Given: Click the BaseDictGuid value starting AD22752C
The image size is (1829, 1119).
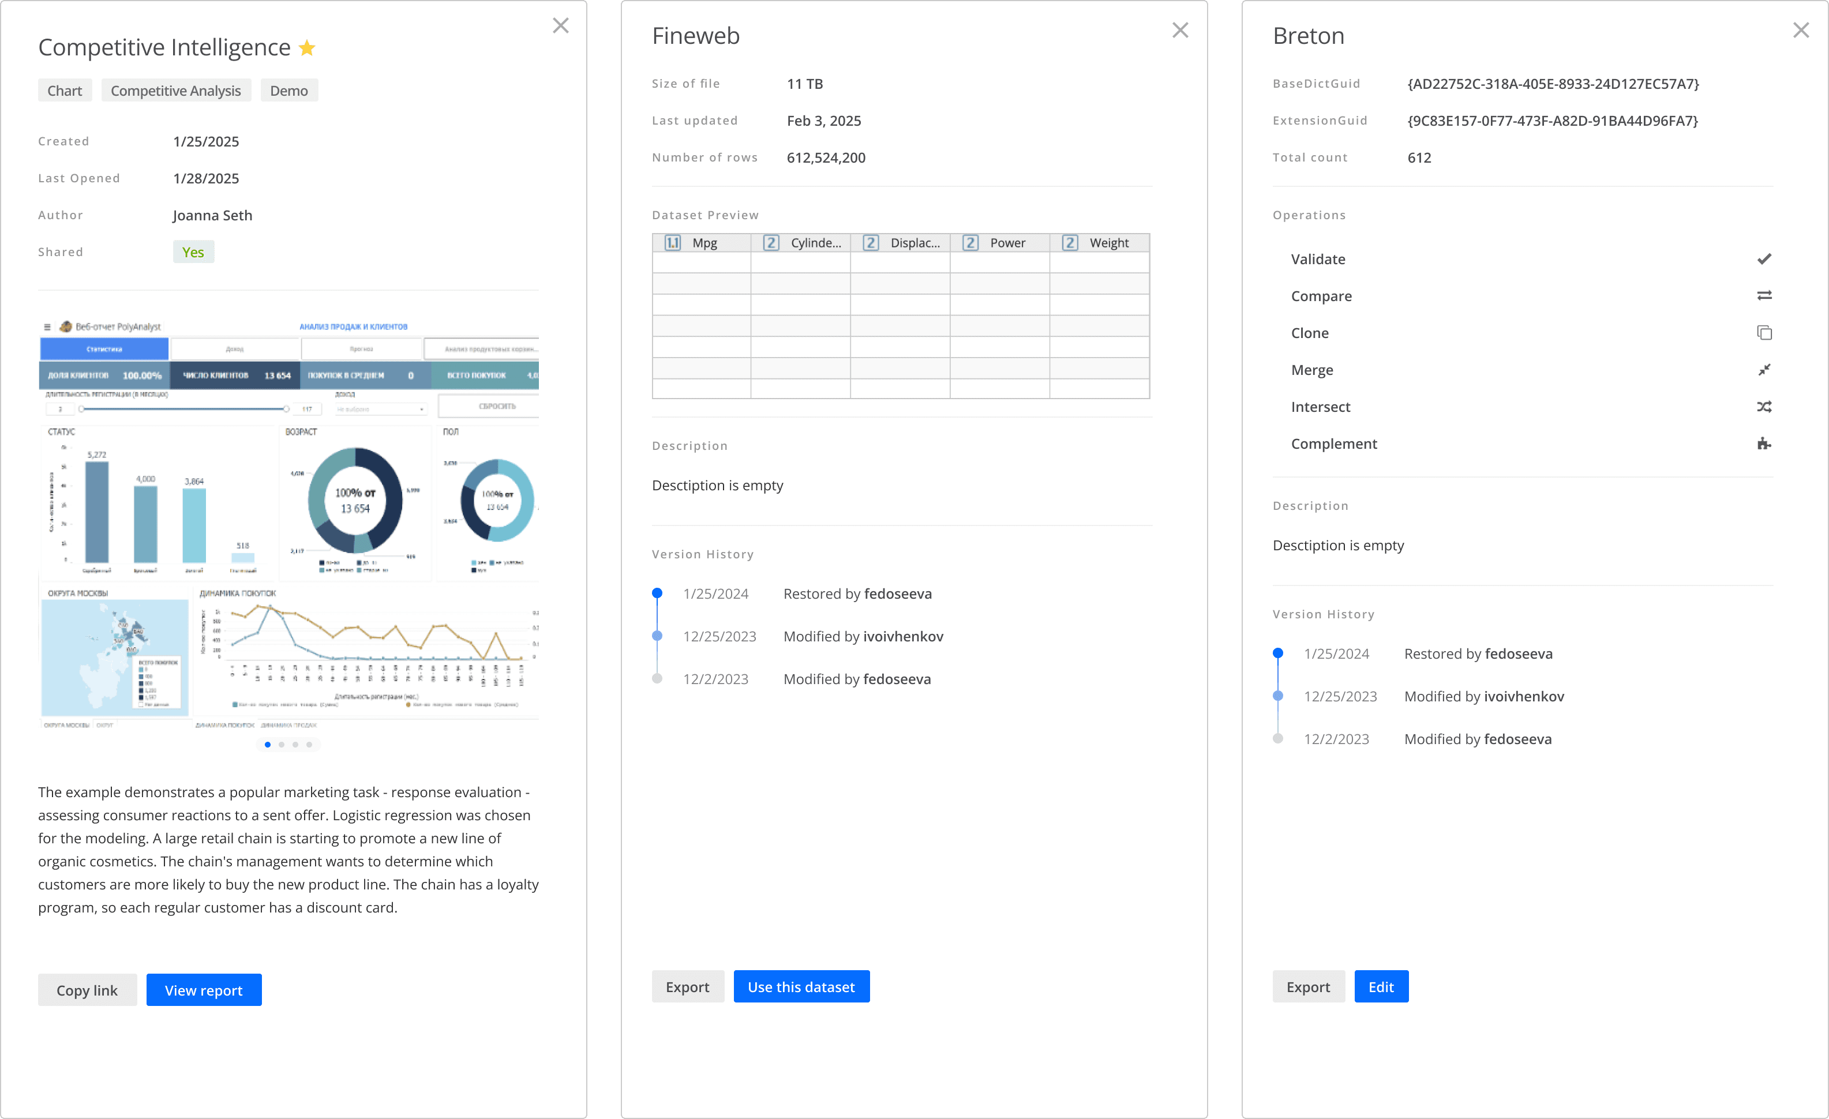Looking at the screenshot, I should pos(1553,84).
